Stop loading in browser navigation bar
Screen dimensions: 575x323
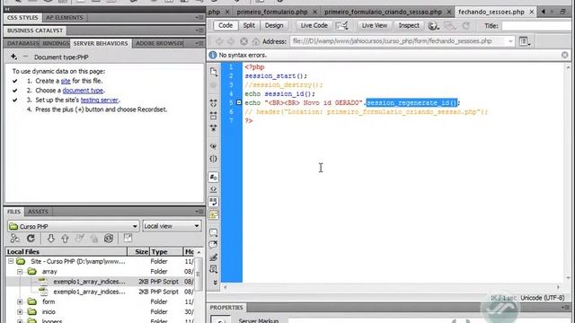point(243,41)
